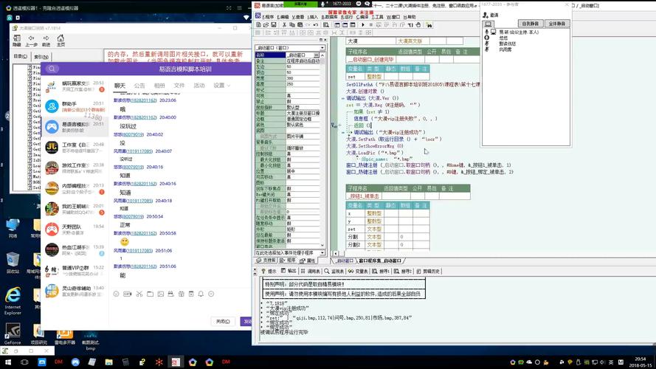The image size is (656, 369).
Task: Switch to the 剪辑历史 tab in the output panel
Action: 428,271
